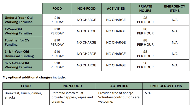This screenshot has width=194, height=108.
Task: Click the PRIVATE HOURS column header
Action: pos(145,9)
